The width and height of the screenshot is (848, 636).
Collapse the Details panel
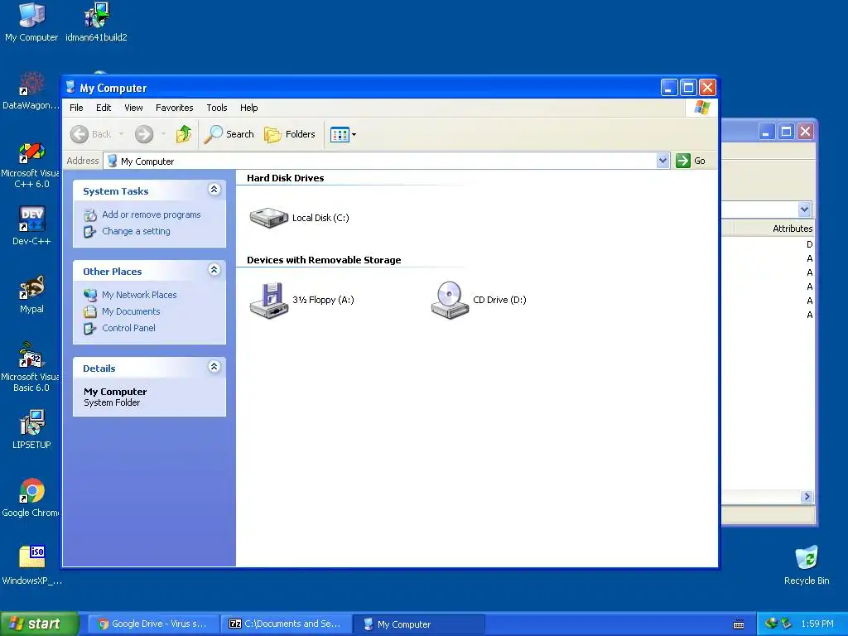214,367
